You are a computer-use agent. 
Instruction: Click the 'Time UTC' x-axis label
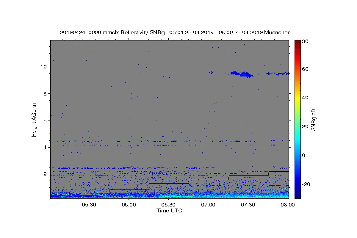(169, 211)
